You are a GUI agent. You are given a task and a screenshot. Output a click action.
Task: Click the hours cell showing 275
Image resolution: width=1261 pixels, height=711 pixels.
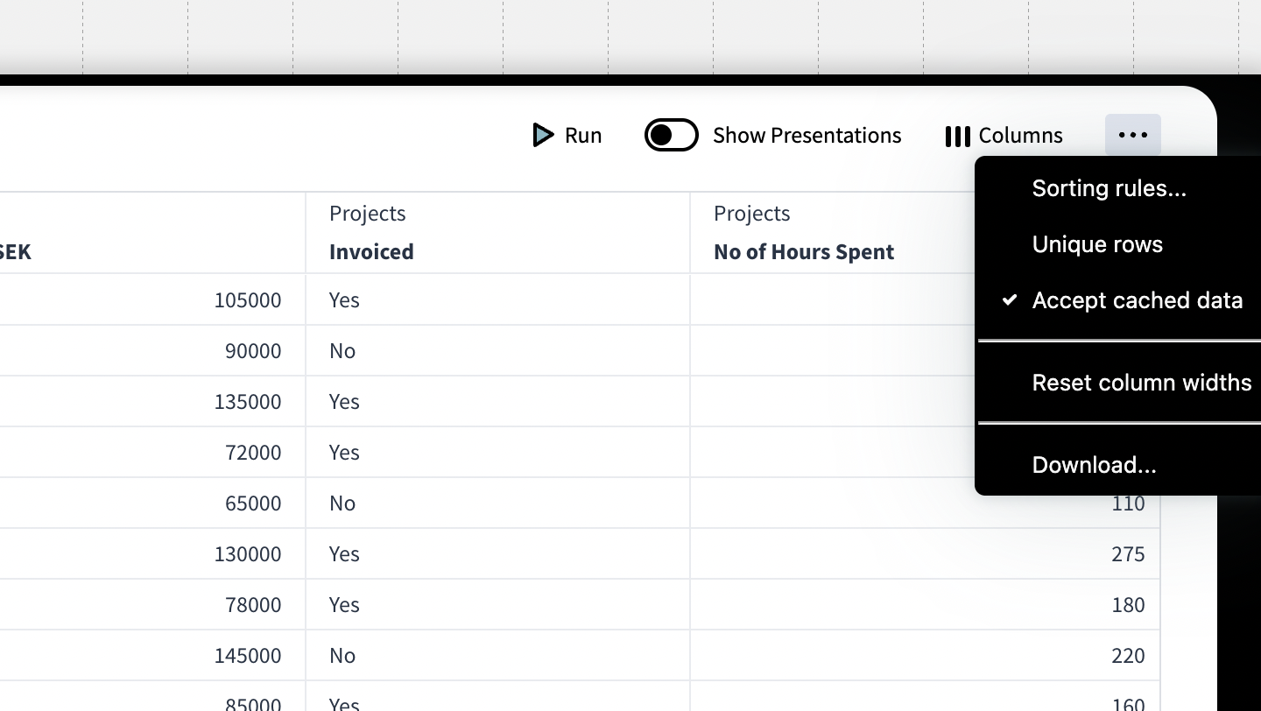1127,554
